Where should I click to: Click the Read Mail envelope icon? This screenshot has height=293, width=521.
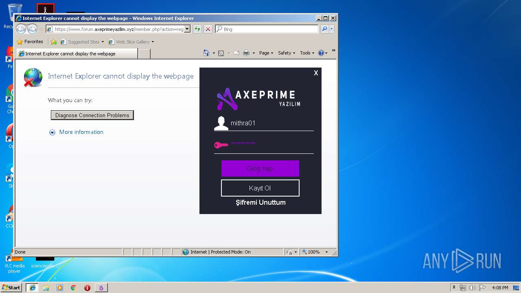point(236,53)
